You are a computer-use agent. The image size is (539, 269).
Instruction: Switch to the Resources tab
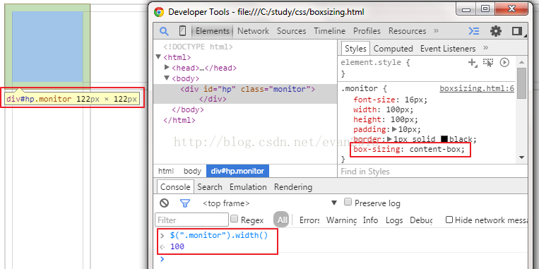coord(408,31)
